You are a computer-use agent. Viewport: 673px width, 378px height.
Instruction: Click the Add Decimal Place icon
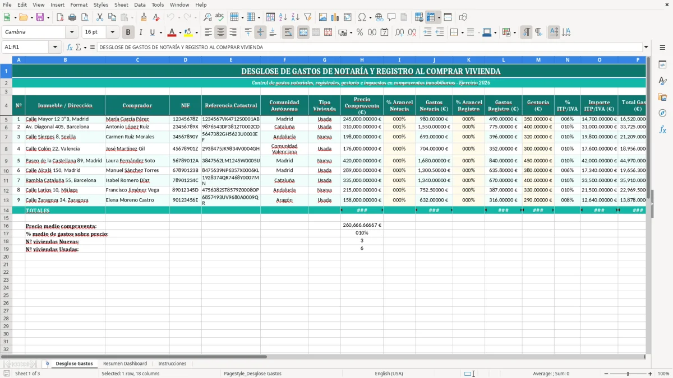point(400,32)
